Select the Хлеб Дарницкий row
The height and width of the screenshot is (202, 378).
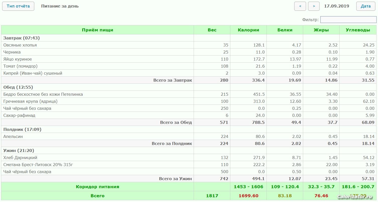[189, 158]
